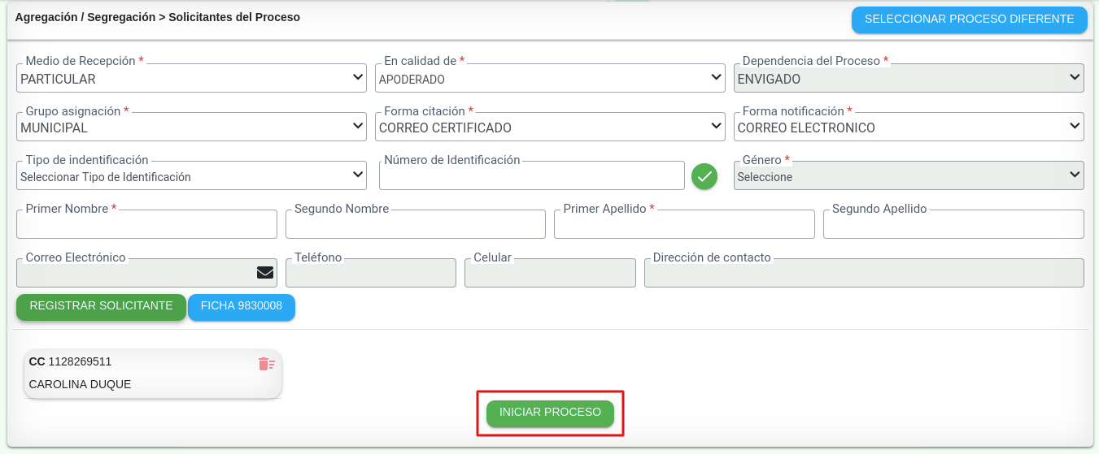Click Seleccionar Proceso Diferente button
The image size is (1099, 454).
[x=969, y=19]
